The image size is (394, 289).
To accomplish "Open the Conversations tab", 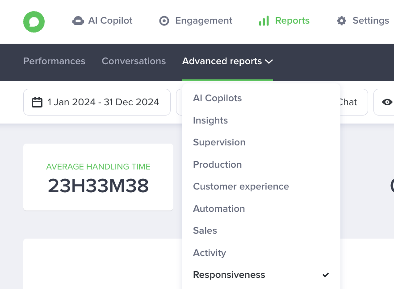I will tap(134, 61).
